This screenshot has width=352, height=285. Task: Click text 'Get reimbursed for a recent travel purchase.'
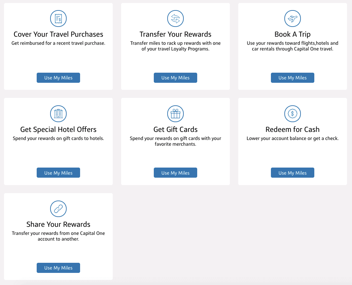click(x=58, y=43)
